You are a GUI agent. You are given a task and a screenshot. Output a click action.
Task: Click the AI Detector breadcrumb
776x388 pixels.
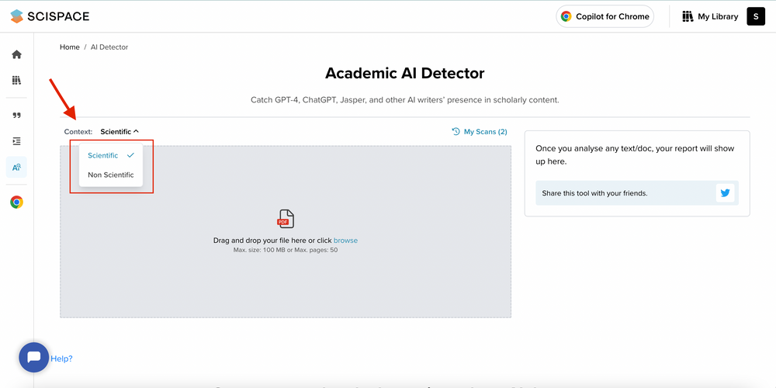[109, 47]
